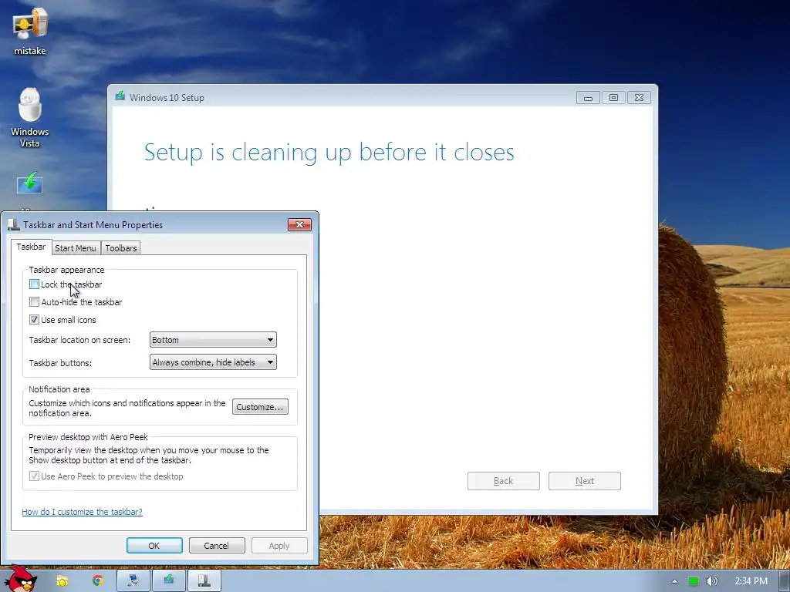Image resolution: width=790 pixels, height=592 pixels.
Task: Click the 'Notification area' group label
Action: (59, 389)
